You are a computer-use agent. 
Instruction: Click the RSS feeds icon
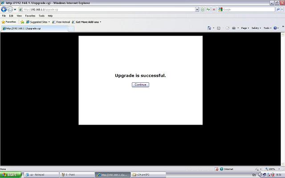219,28
